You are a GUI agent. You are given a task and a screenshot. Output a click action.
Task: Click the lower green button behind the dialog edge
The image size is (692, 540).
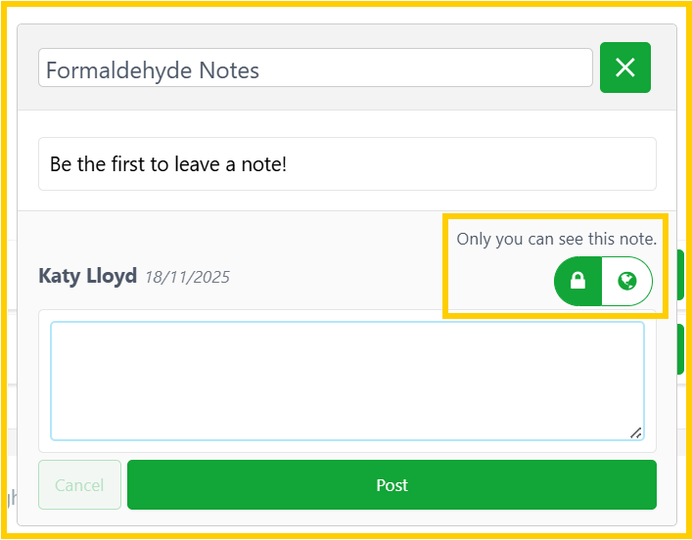pos(680,349)
